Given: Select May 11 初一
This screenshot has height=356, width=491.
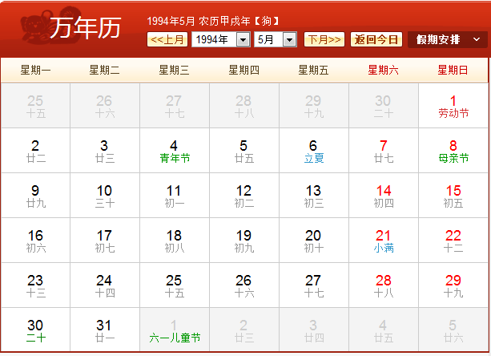Looking at the screenshot, I should click(175, 196).
